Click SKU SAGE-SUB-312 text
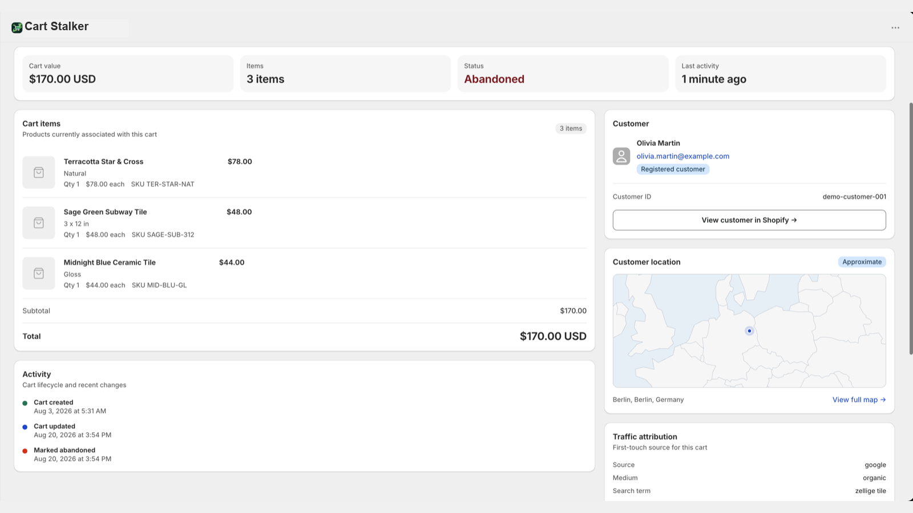This screenshot has height=513, width=913. point(163,235)
